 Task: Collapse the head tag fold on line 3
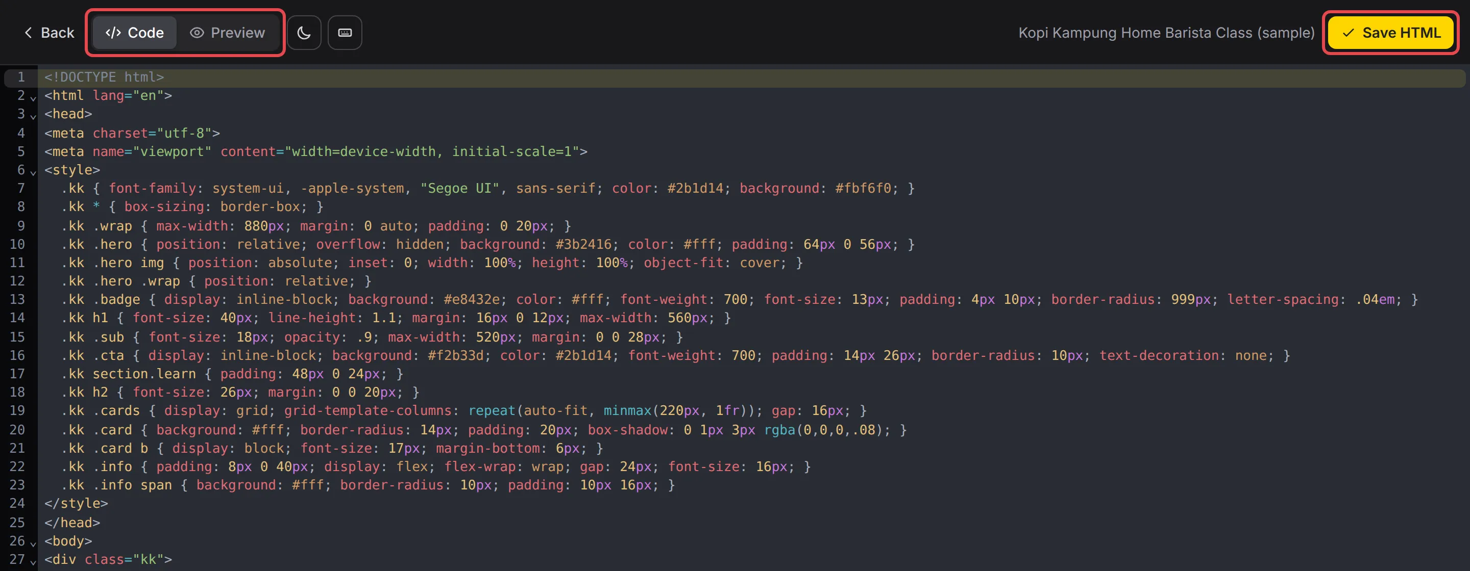tap(33, 116)
